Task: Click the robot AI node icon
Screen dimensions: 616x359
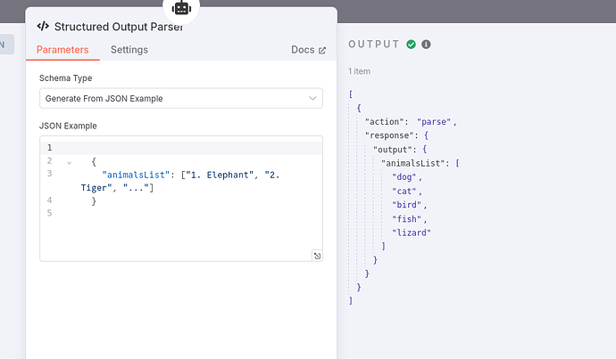Action: coord(182,8)
